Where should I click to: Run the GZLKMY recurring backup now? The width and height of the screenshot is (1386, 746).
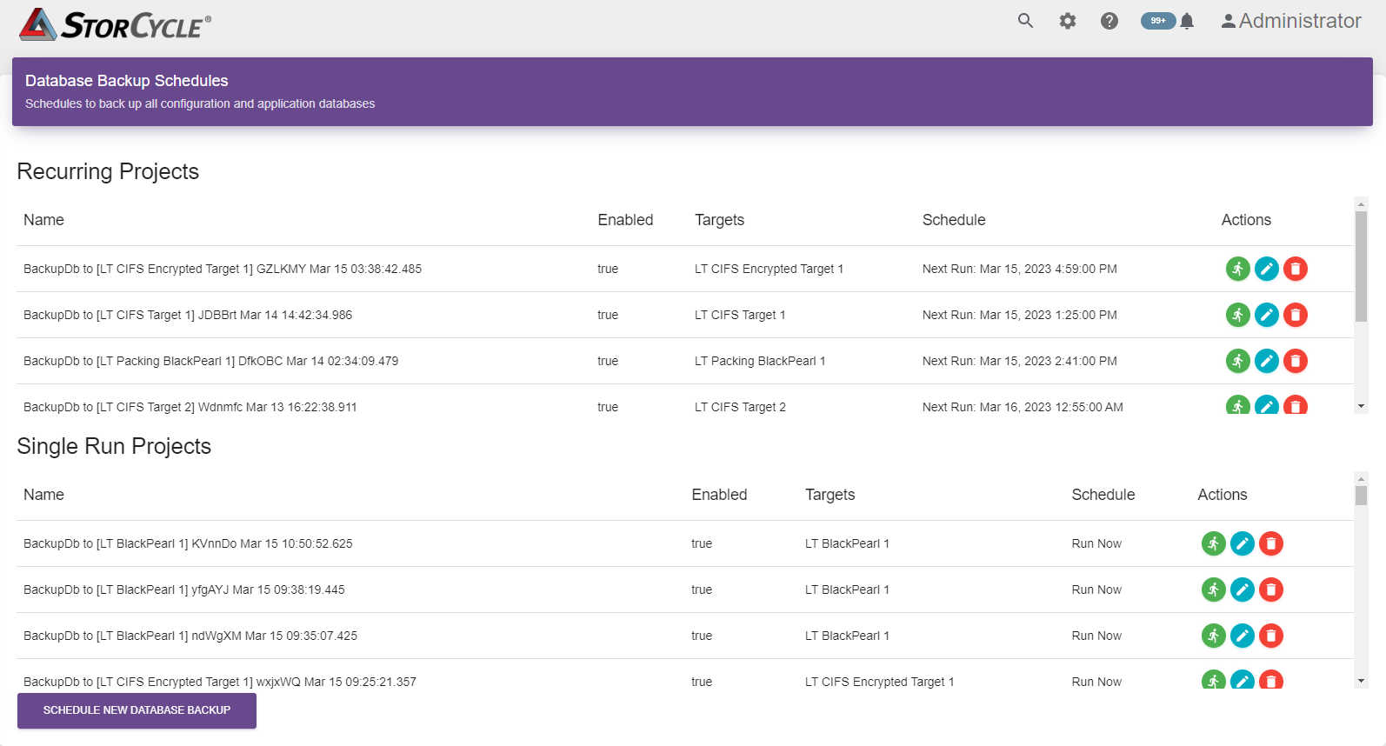point(1238,269)
